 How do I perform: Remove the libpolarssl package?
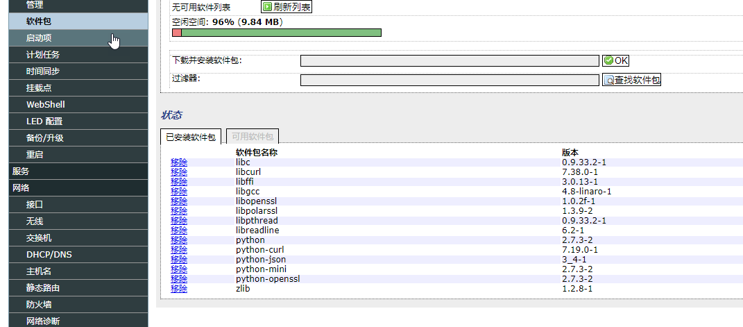[x=179, y=211]
